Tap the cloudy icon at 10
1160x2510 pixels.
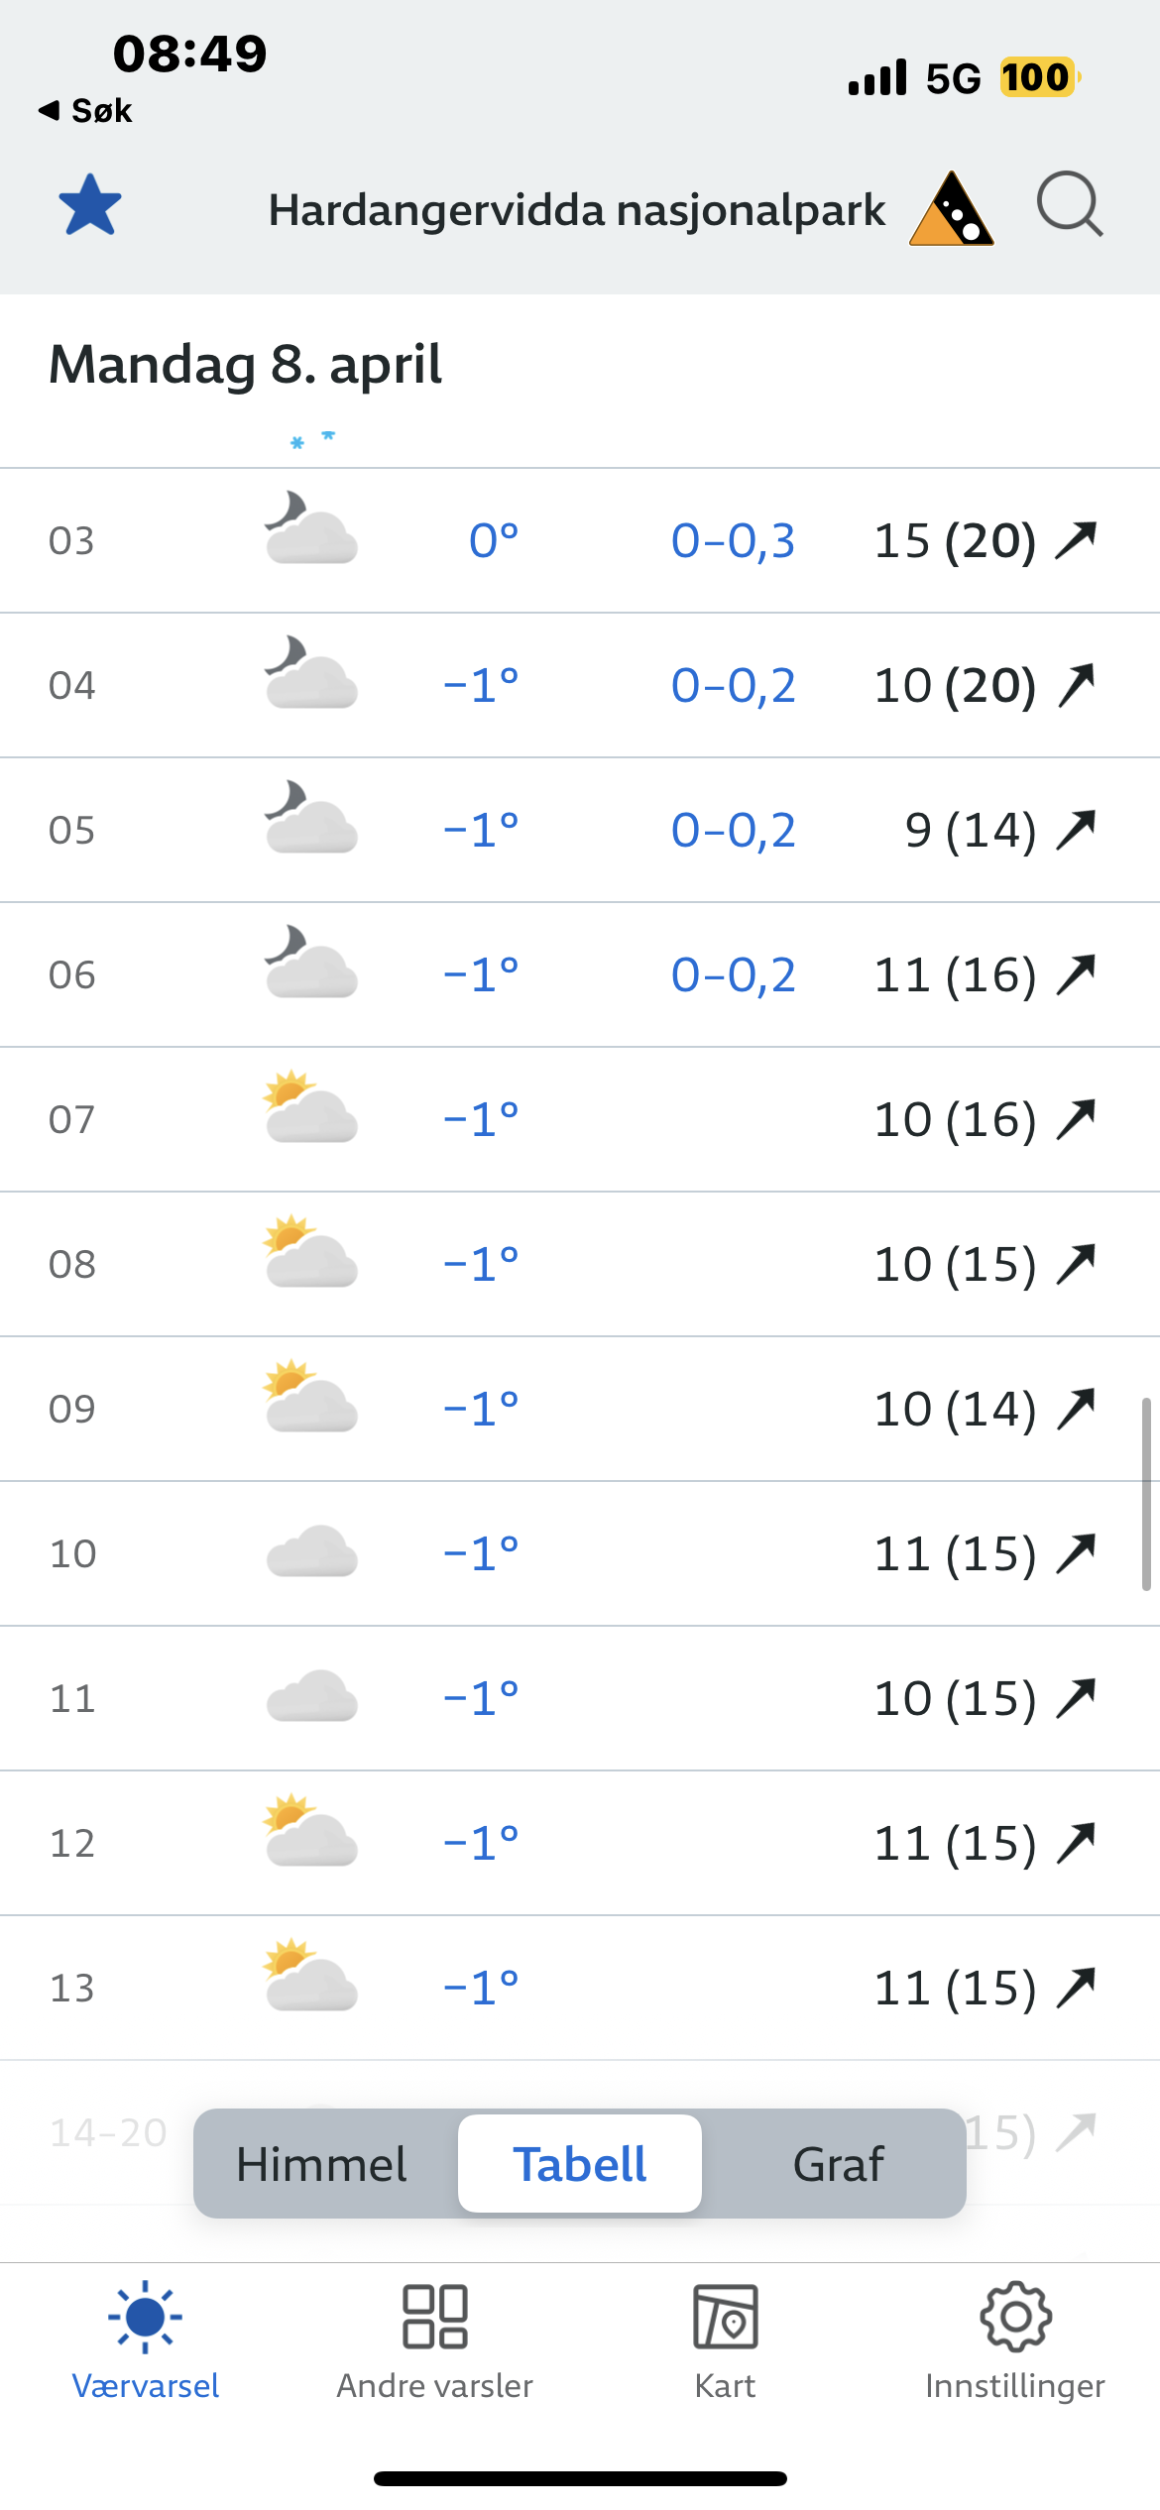pos(311,1551)
